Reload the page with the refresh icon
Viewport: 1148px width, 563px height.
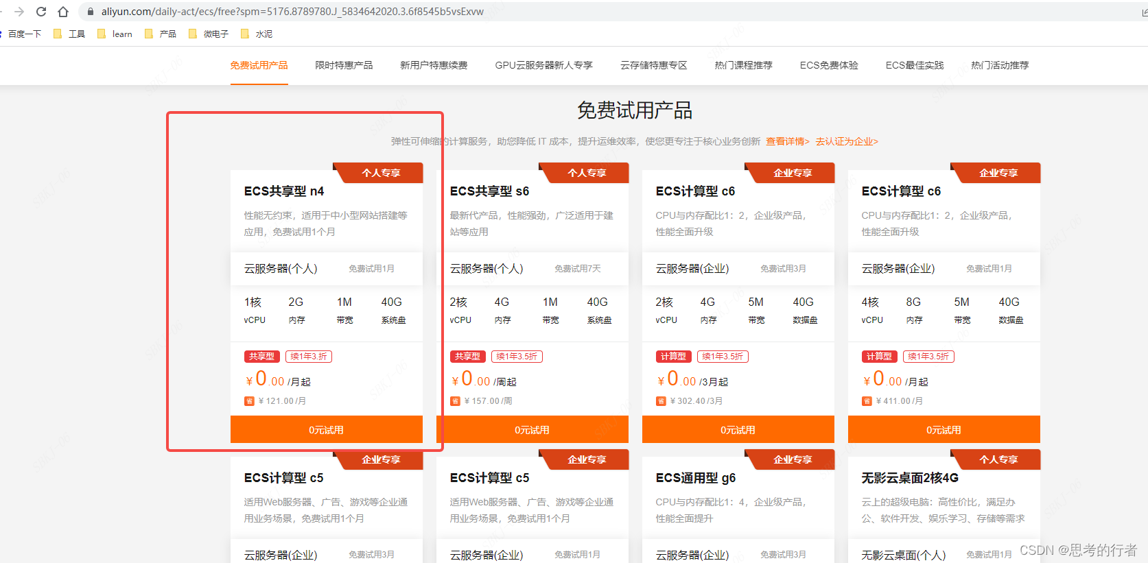point(41,12)
